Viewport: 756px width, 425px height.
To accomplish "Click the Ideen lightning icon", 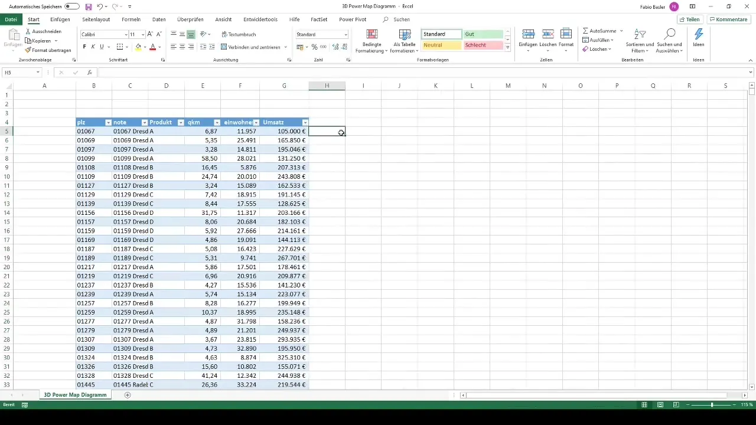I will pos(699,34).
